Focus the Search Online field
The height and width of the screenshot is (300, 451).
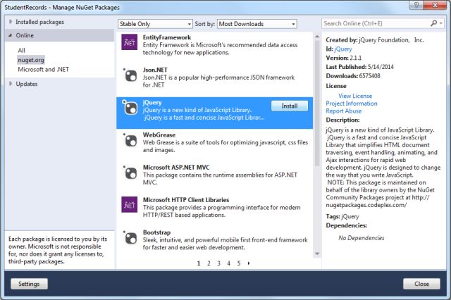[376, 23]
